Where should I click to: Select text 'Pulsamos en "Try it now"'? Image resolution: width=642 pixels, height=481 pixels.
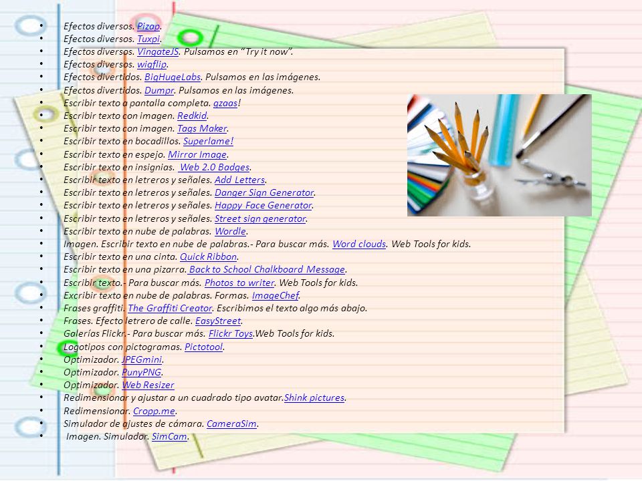coord(238,51)
